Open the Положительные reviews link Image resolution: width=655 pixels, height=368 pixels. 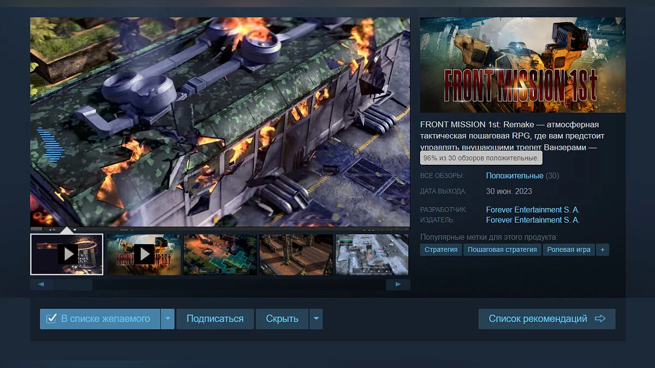(514, 176)
